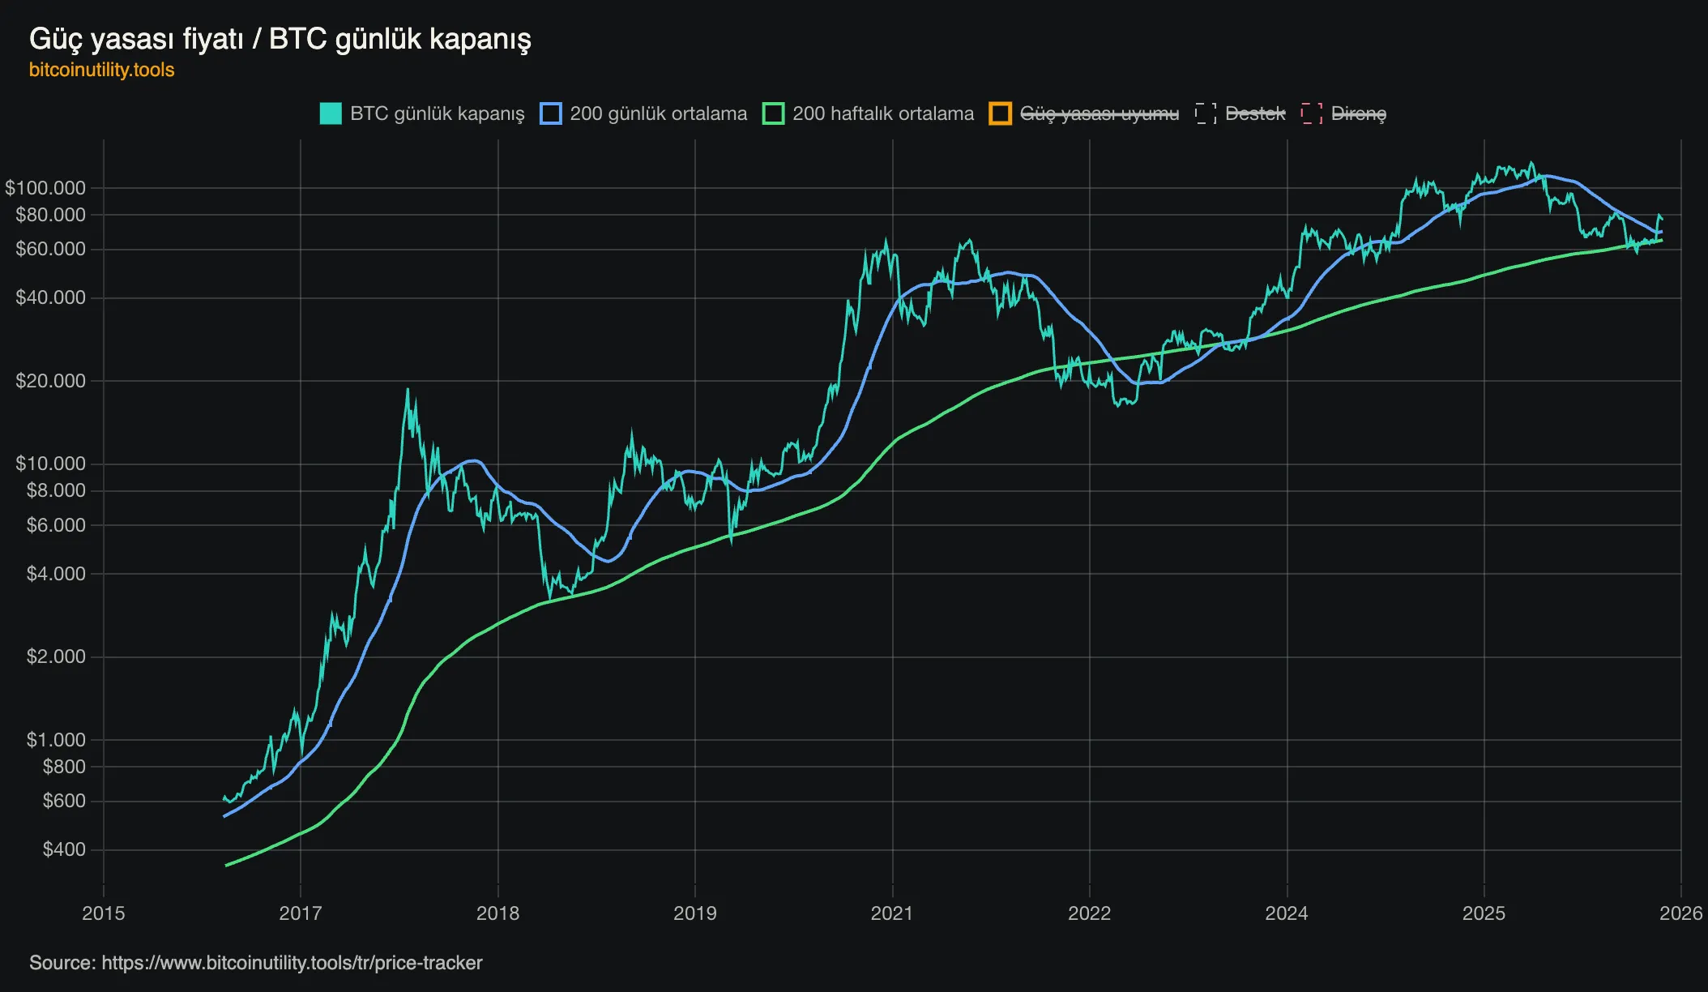Click the $2.000 y-axis label
This screenshot has height=992, width=1708.
[x=56, y=656]
